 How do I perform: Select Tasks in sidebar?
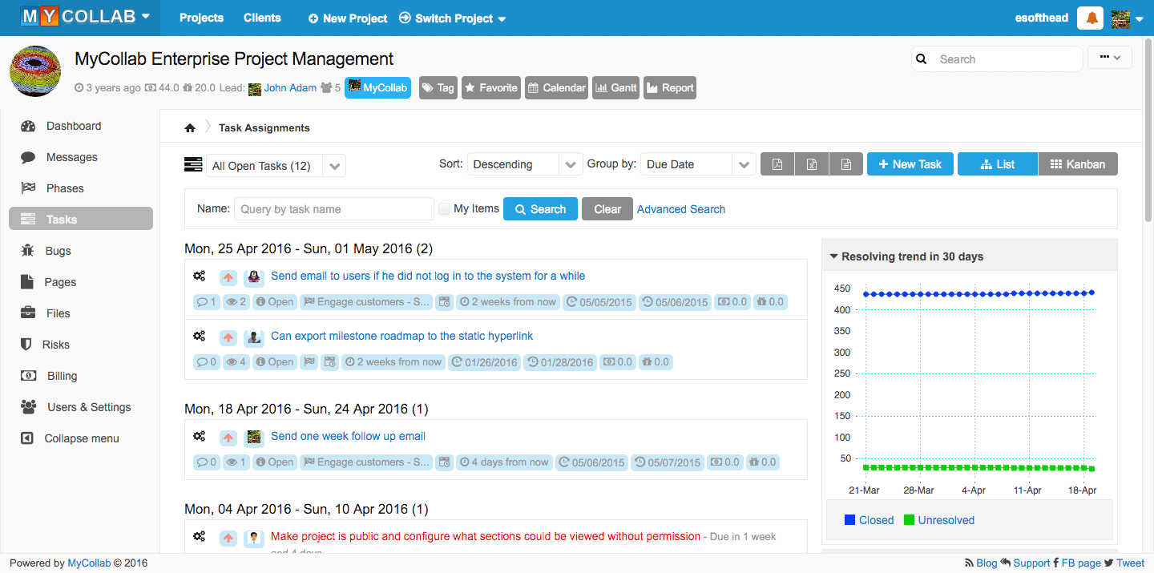click(x=80, y=219)
